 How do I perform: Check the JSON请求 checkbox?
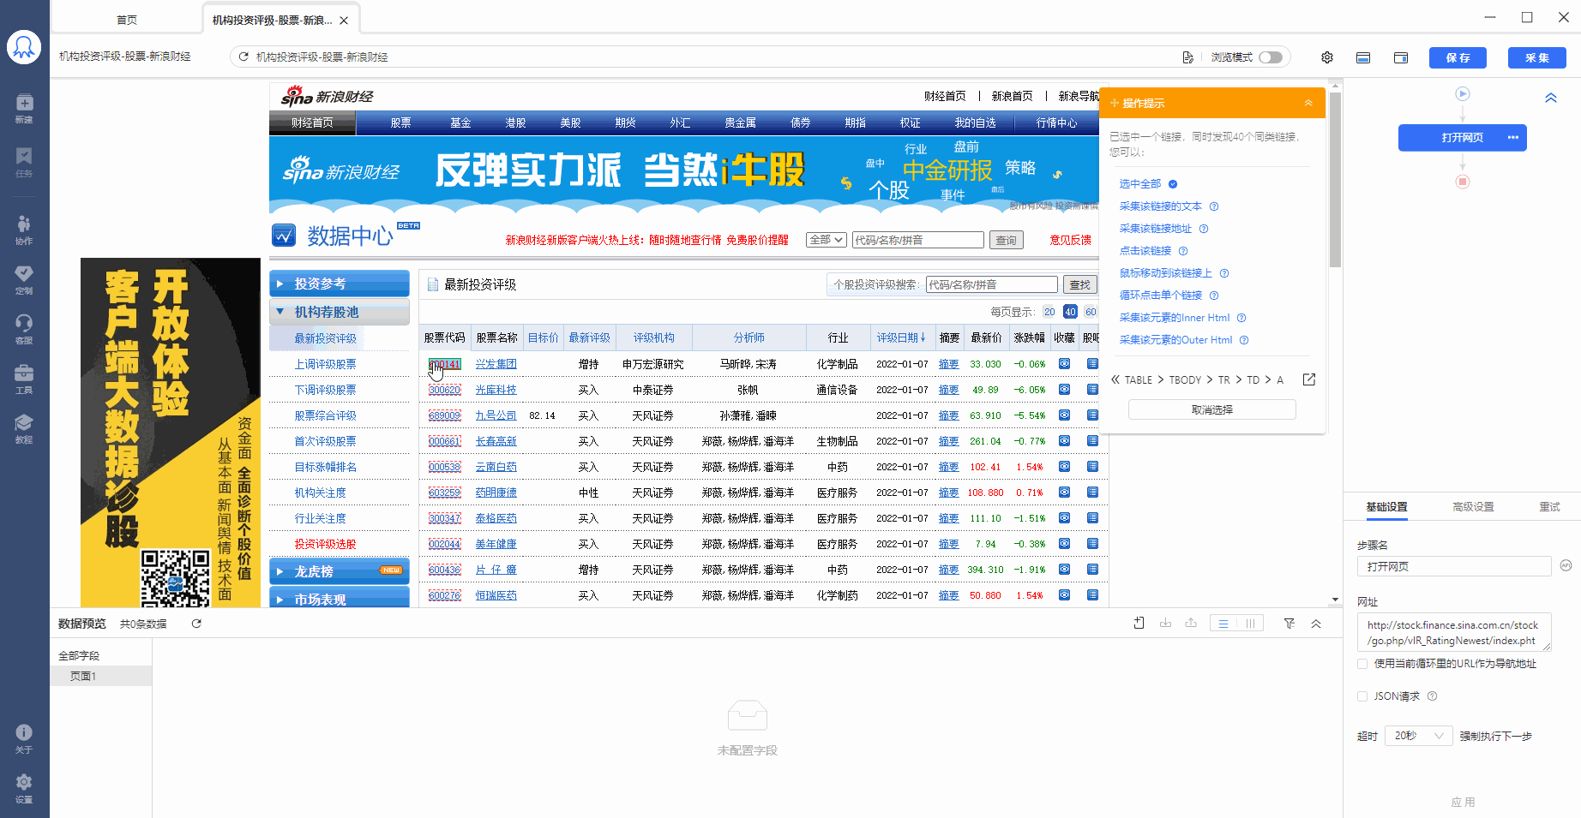(x=1362, y=696)
